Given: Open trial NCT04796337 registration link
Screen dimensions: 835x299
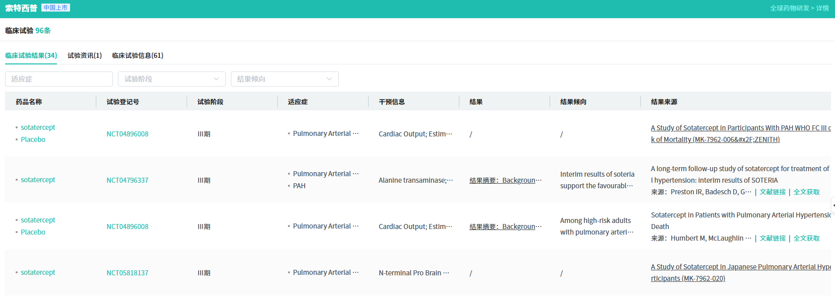Looking at the screenshot, I should click(128, 180).
